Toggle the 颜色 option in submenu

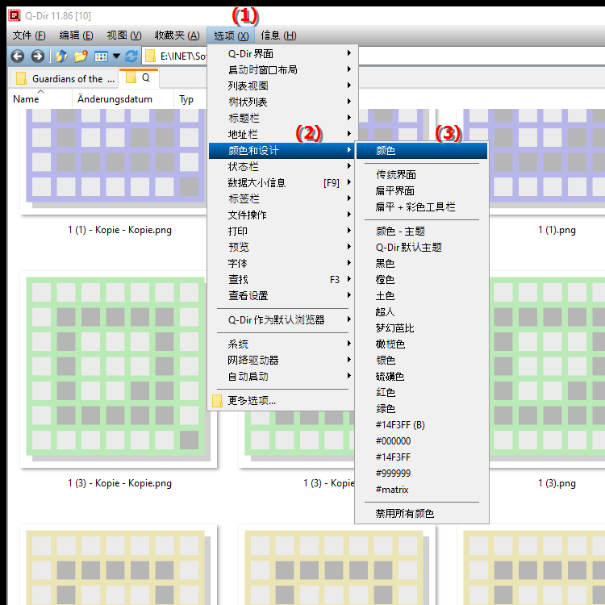pyautogui.click(x=421, y=151)
